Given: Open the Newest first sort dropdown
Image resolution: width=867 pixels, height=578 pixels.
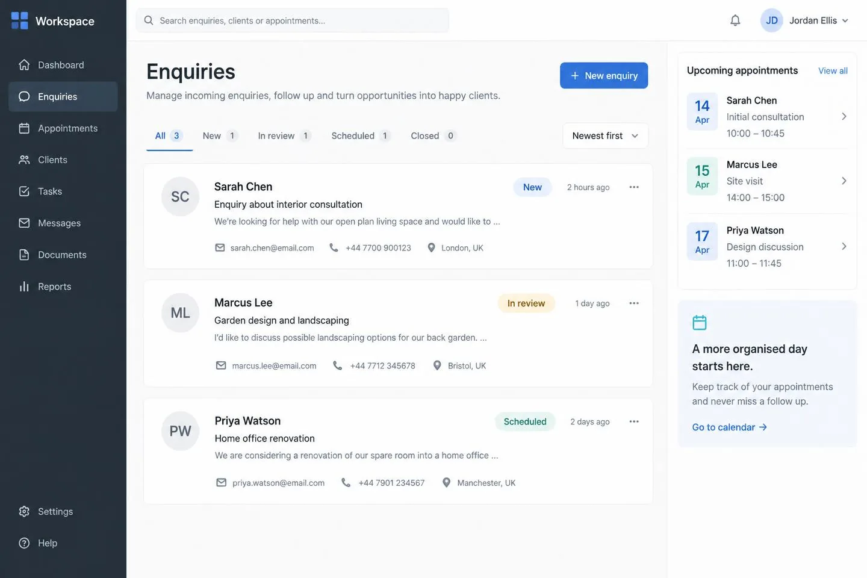Looking at the screenshot, I should tap(605, 135).
